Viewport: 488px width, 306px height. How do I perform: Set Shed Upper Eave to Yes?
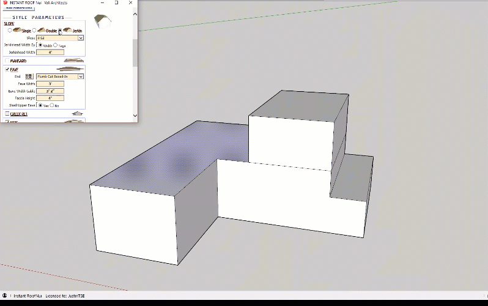40,105
